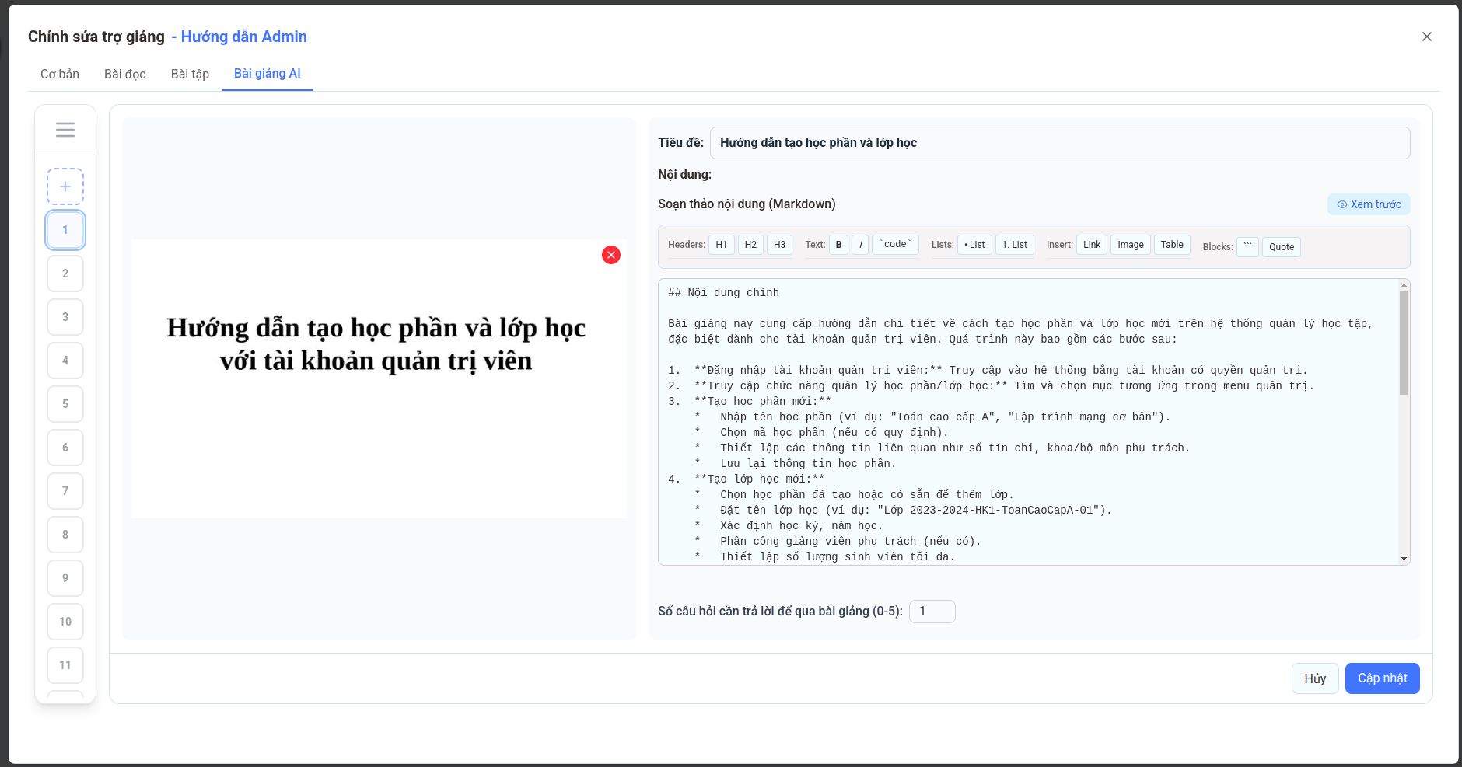The height and width of the screenshot is (767, 1462).
Task: Insert a Link into the content
Action: [x=1091, y=244]
